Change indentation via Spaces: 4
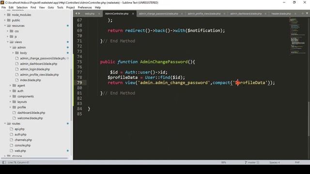This screenshot has height=174, width=310. click(275, 162)
